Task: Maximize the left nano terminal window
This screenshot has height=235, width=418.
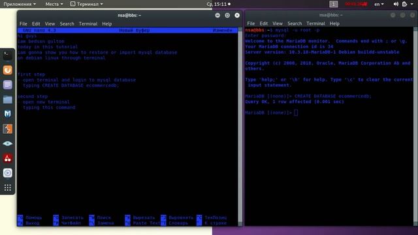Action: click(x=227, y=16)
